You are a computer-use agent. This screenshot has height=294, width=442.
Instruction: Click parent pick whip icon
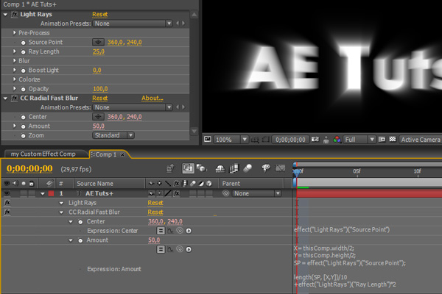[x=225, y=193]
